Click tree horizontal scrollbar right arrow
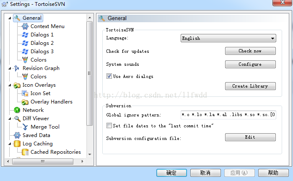 click(82, 161)
